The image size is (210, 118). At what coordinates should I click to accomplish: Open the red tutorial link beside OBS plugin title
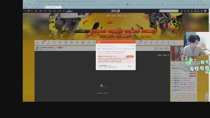[x=110, y=66]
